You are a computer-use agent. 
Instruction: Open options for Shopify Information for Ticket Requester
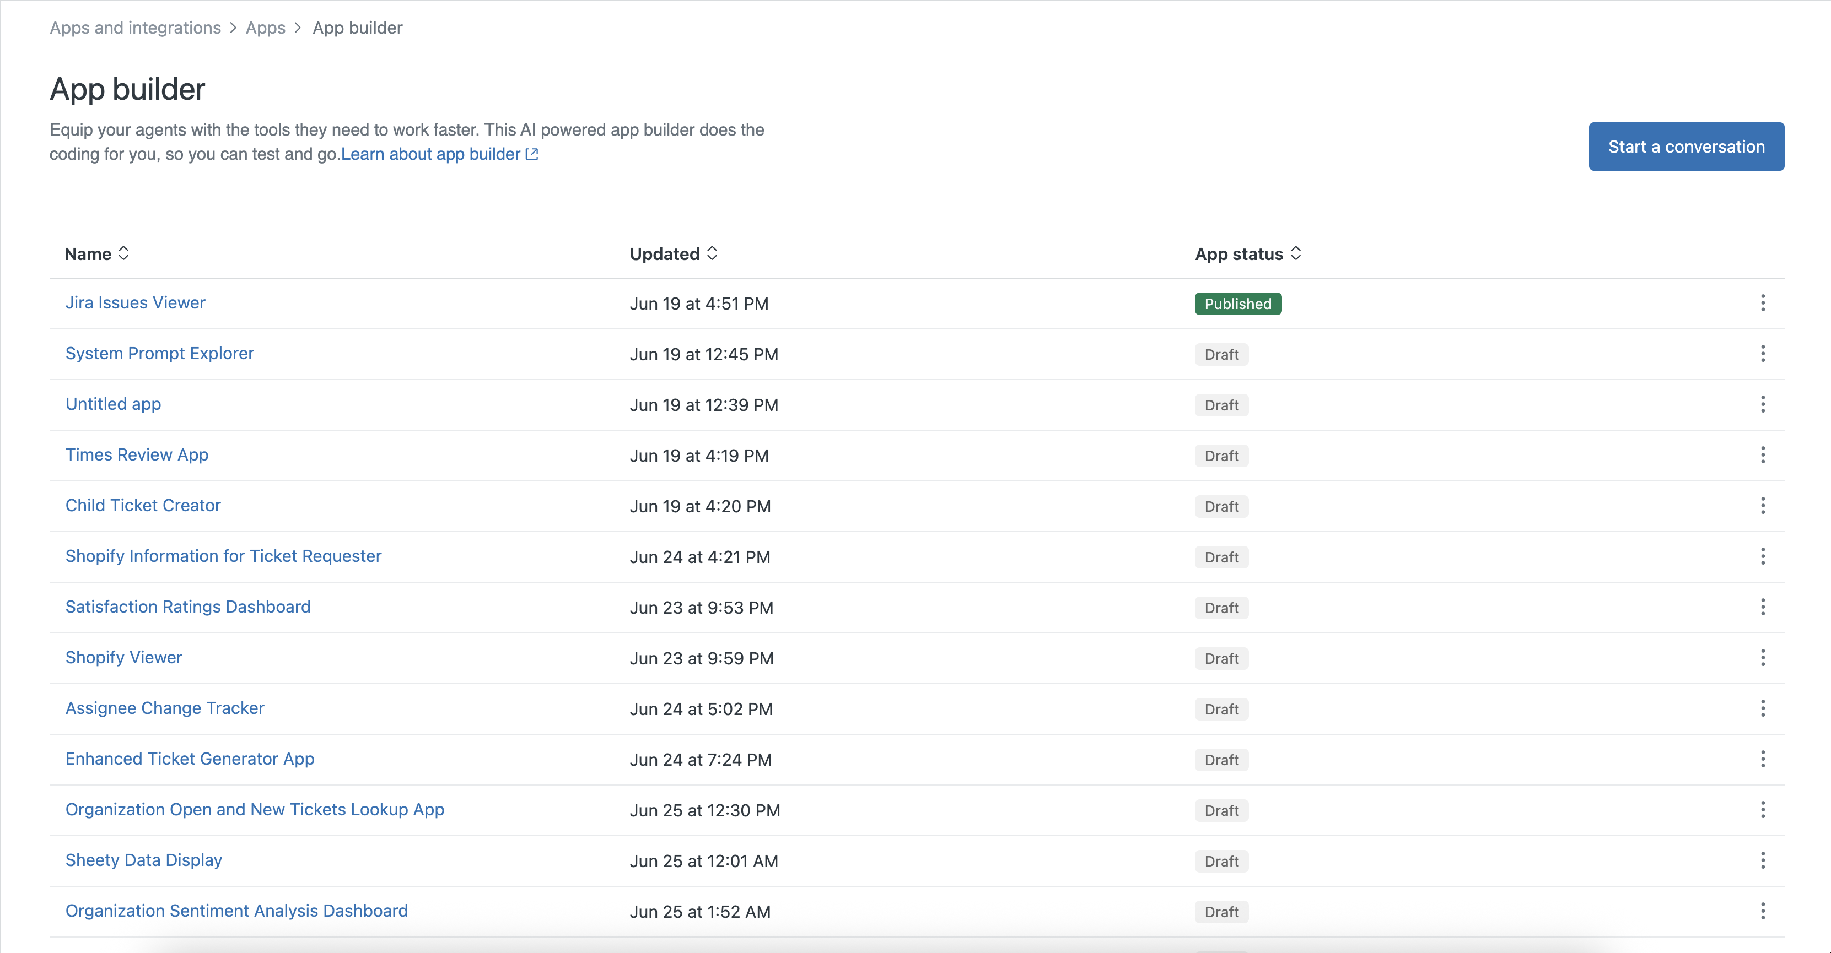(1763, 557)
